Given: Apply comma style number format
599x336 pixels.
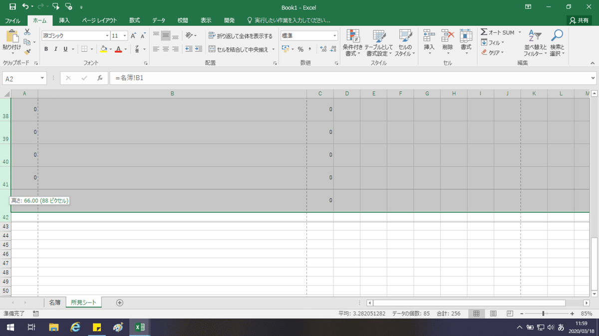Looking at the screenshot, I should click(x=310, y=49).
